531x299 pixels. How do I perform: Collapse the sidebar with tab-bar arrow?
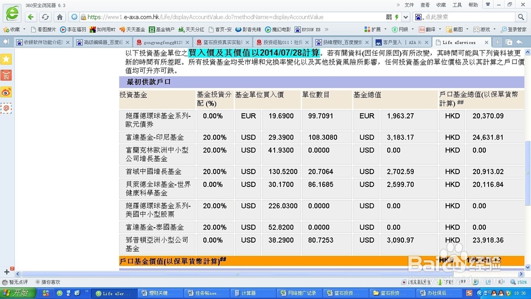pyautogui.click(x=6, y=41)
